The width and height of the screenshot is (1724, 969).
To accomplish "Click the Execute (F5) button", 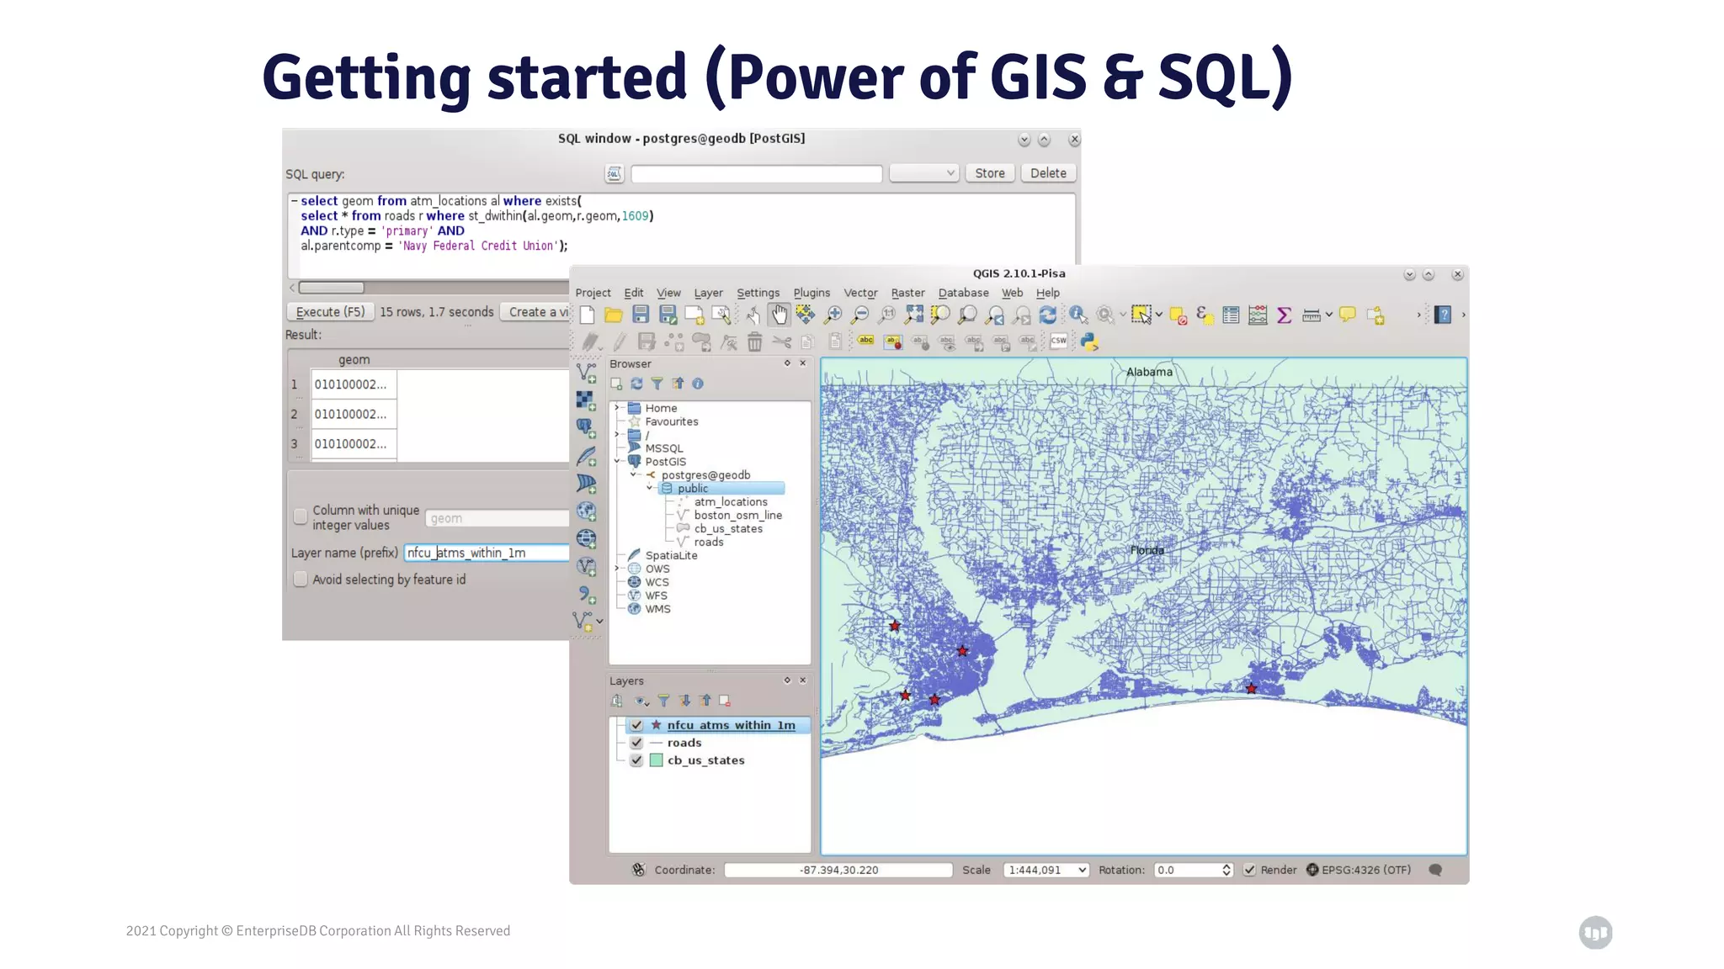I will (x=331, y=312).
